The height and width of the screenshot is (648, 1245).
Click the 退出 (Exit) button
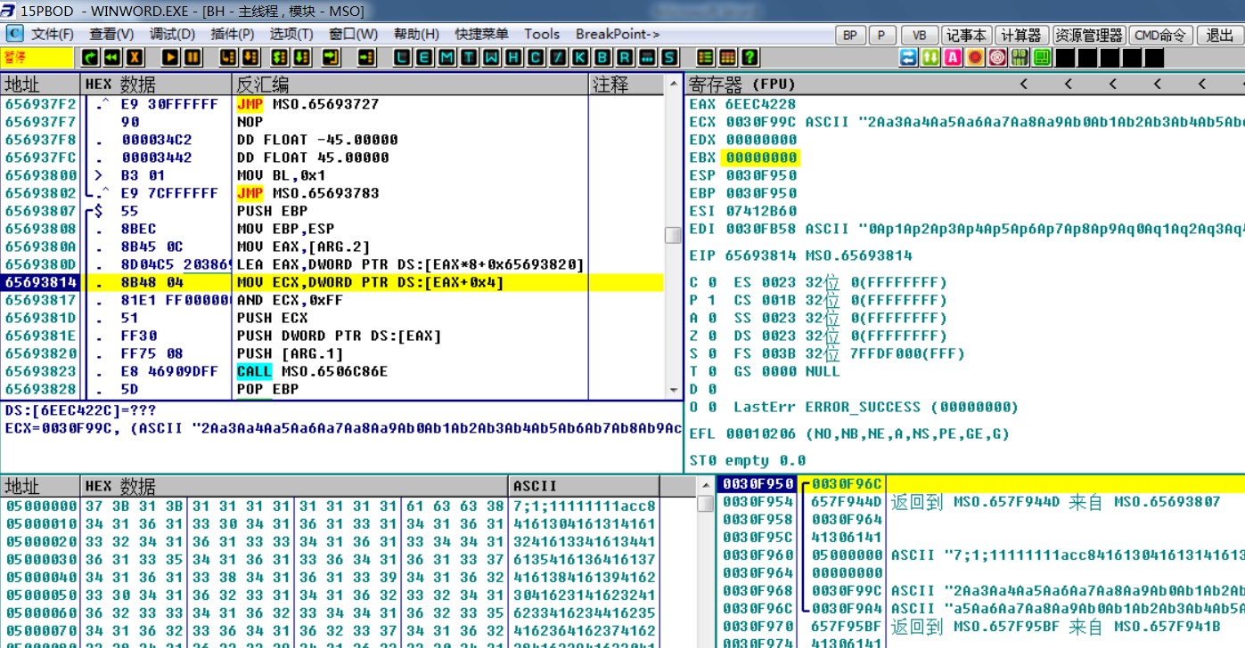tap(1219, 35)
